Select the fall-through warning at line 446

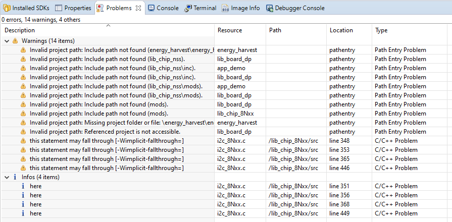tap(106, 168)
